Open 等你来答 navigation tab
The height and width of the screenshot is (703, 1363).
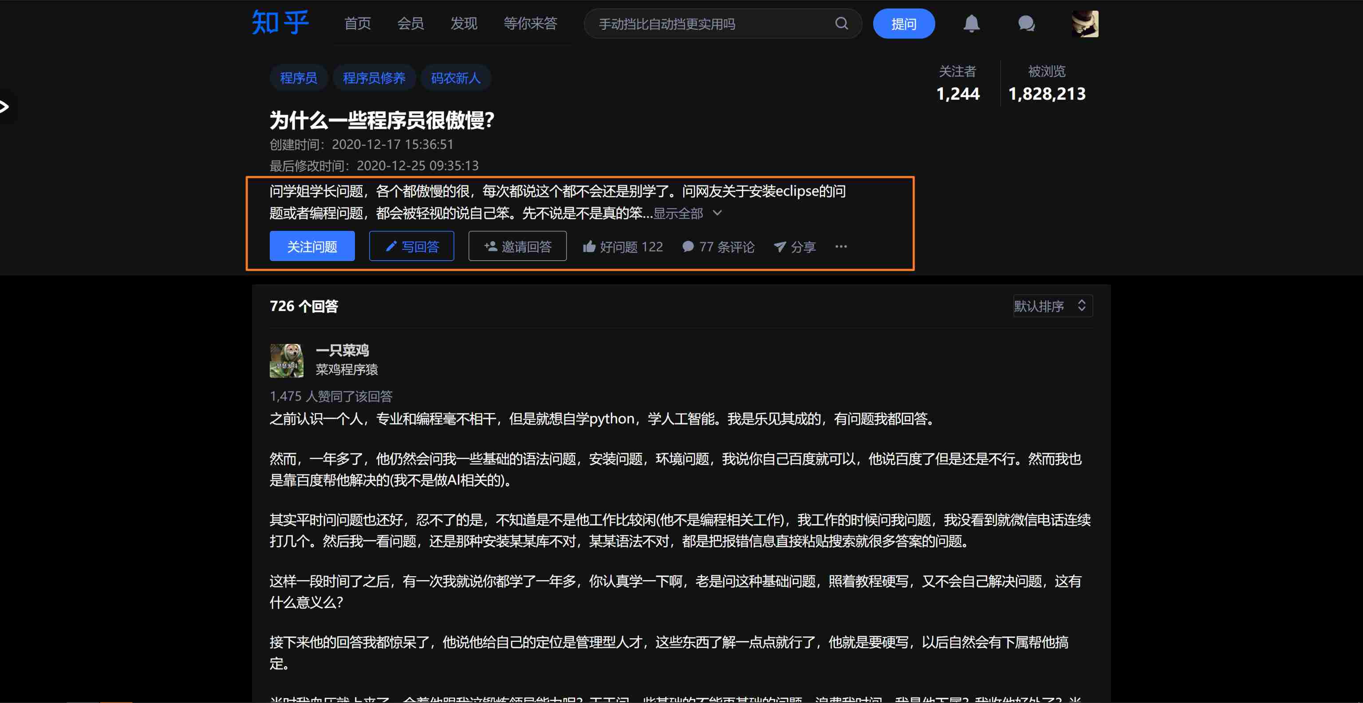tap(530, 24)
